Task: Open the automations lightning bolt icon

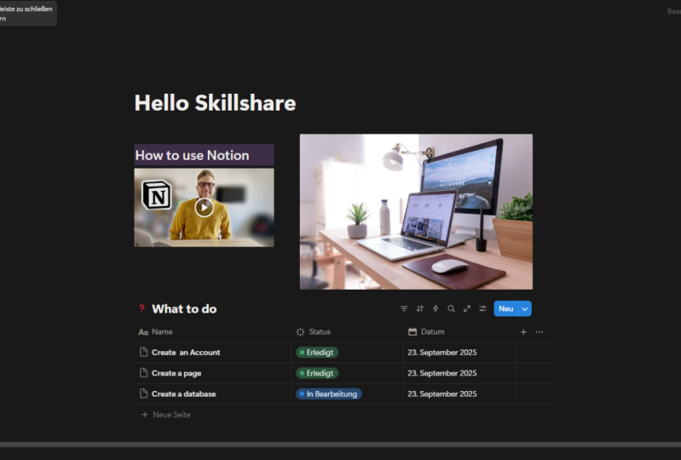Action: coord(436,308)
